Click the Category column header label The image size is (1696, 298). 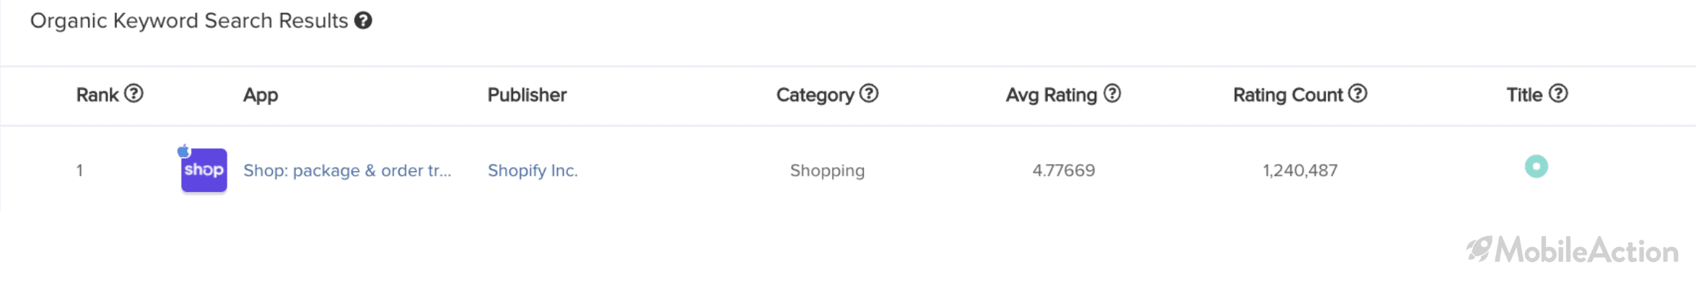[815, 95]
